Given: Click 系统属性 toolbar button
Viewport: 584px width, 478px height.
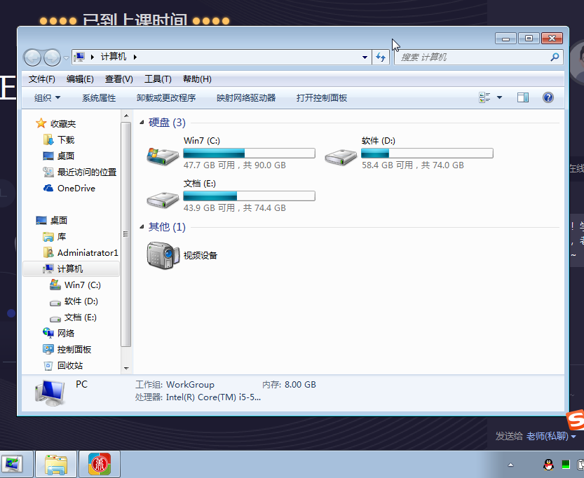Looking at the screenshot, I should [99, 98].
